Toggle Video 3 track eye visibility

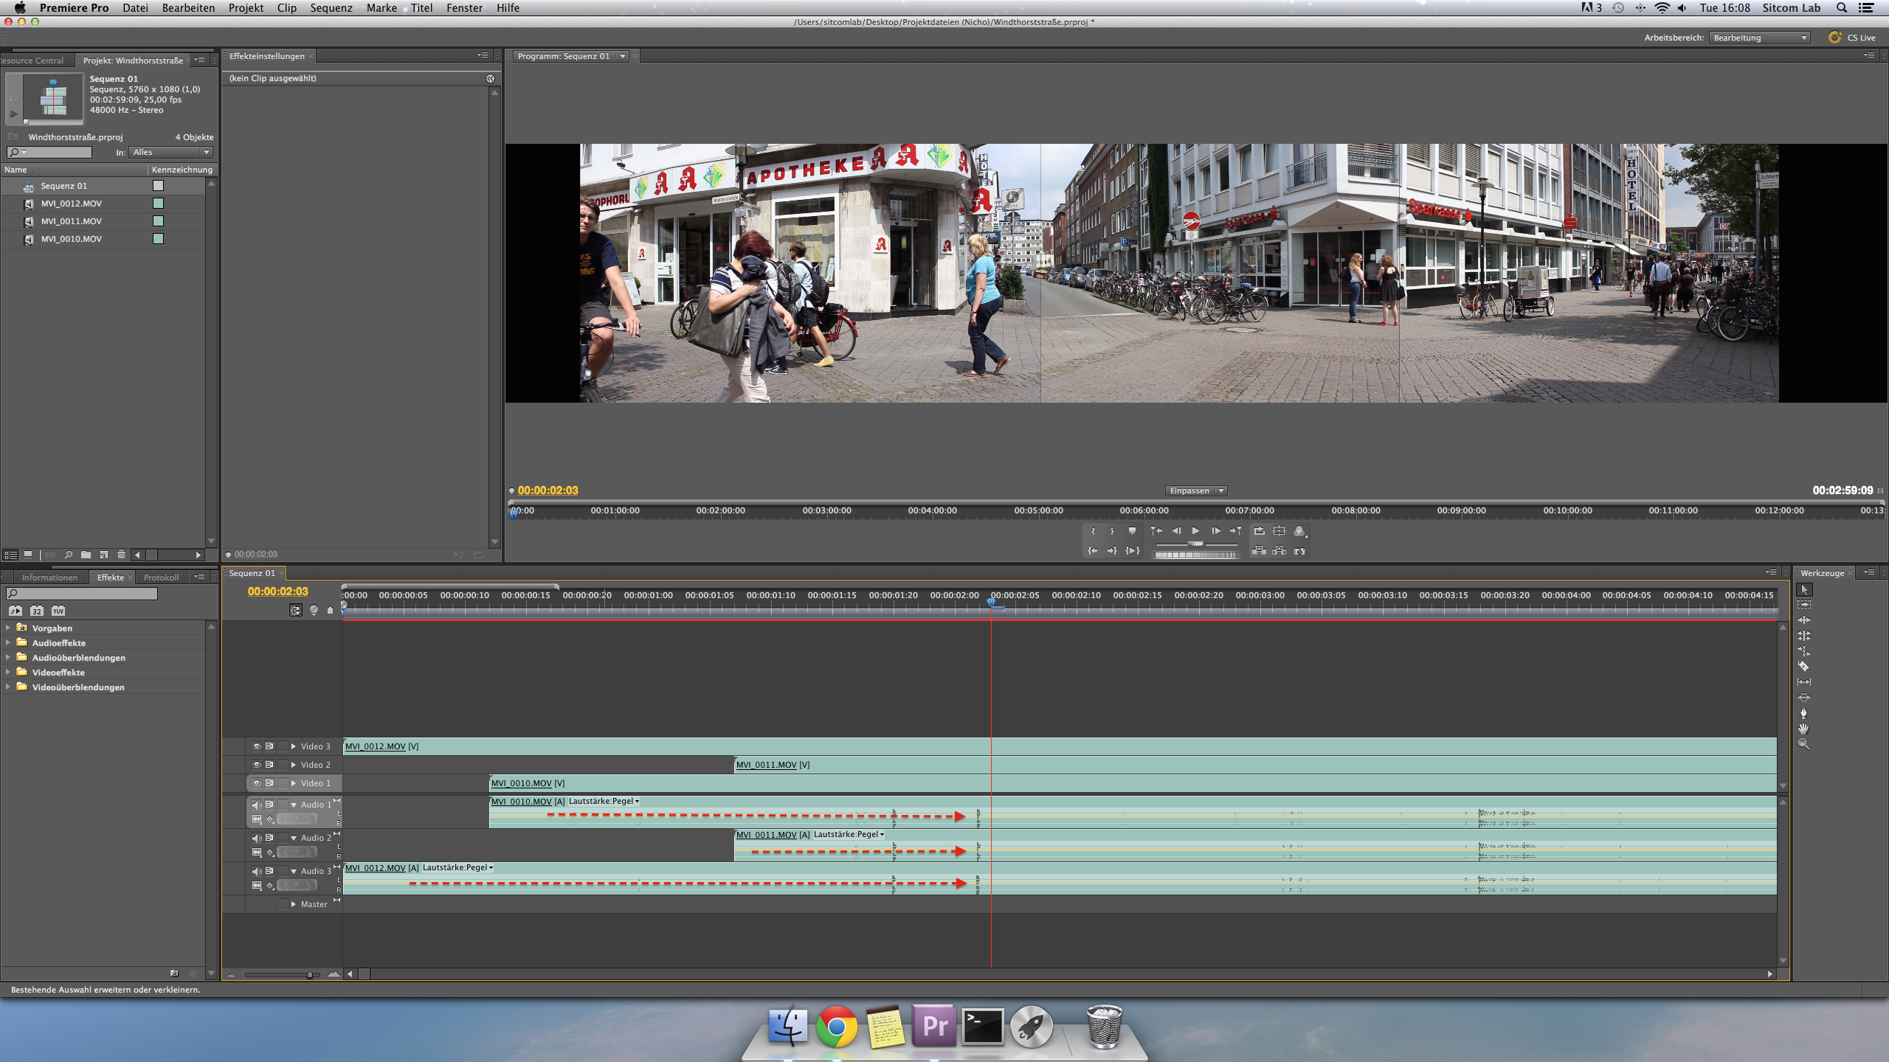pos(256,746)
